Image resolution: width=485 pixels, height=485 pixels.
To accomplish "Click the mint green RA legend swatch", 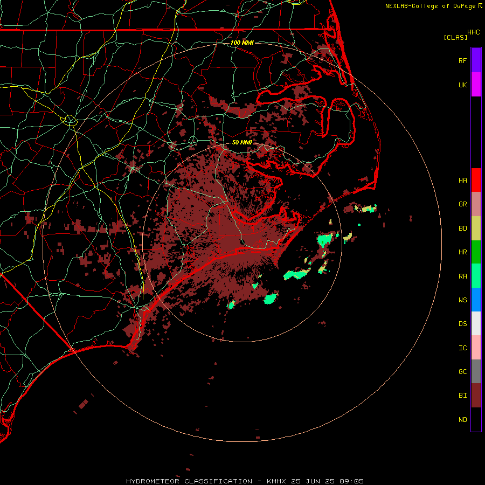I will point(476,276).
